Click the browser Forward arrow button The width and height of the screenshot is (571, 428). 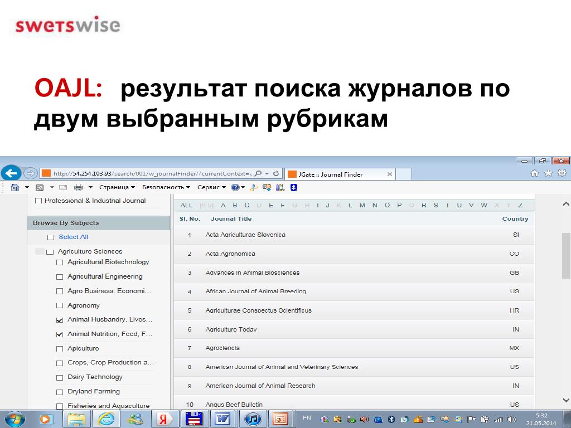pyautogui.click(x=31, y=174)
